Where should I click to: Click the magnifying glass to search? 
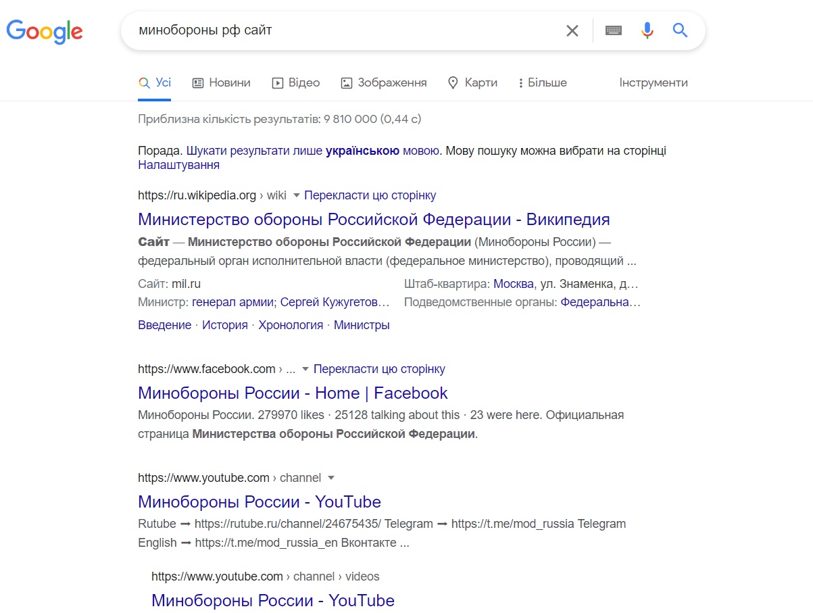click(680, 30)
